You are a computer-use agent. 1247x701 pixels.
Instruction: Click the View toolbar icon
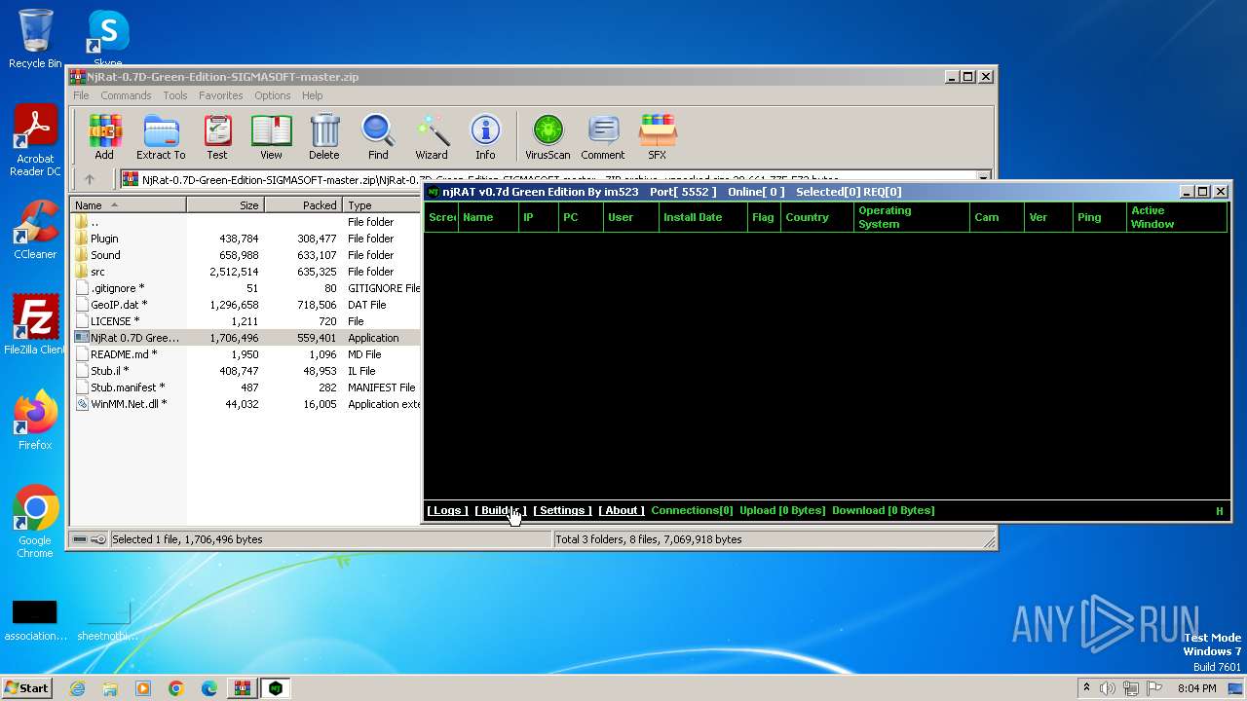point(271,137)
